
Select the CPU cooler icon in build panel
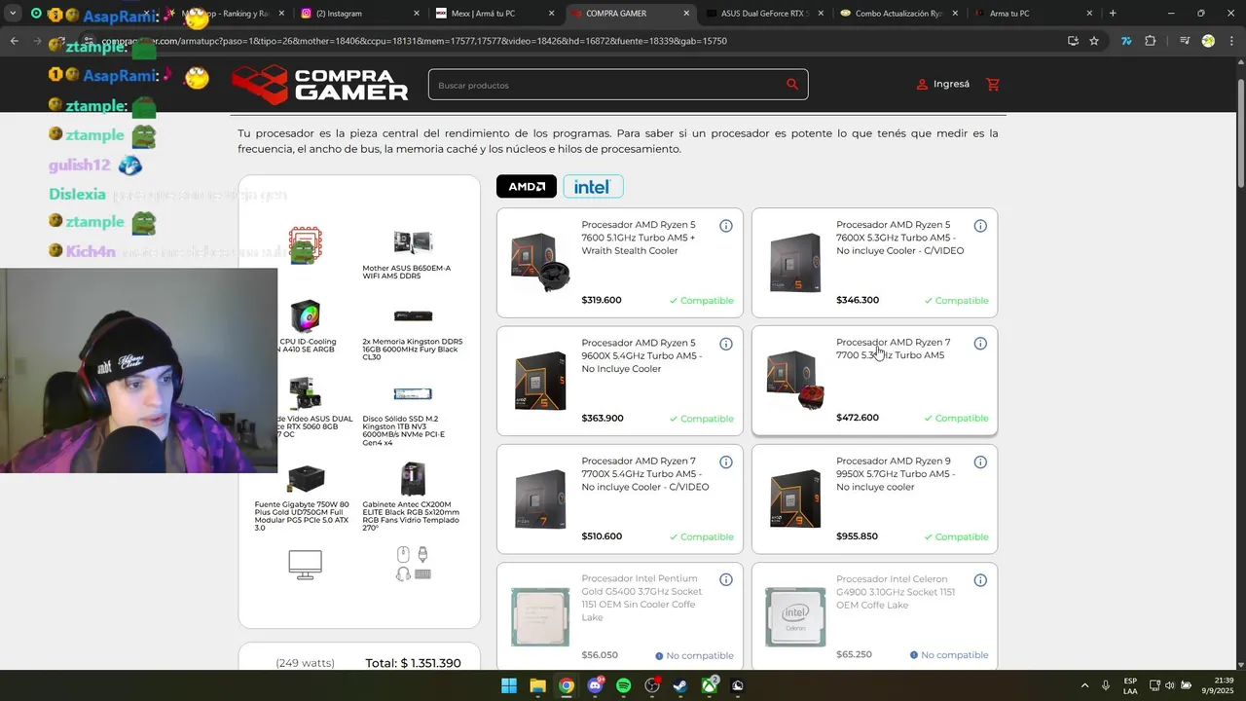(305, 316)
